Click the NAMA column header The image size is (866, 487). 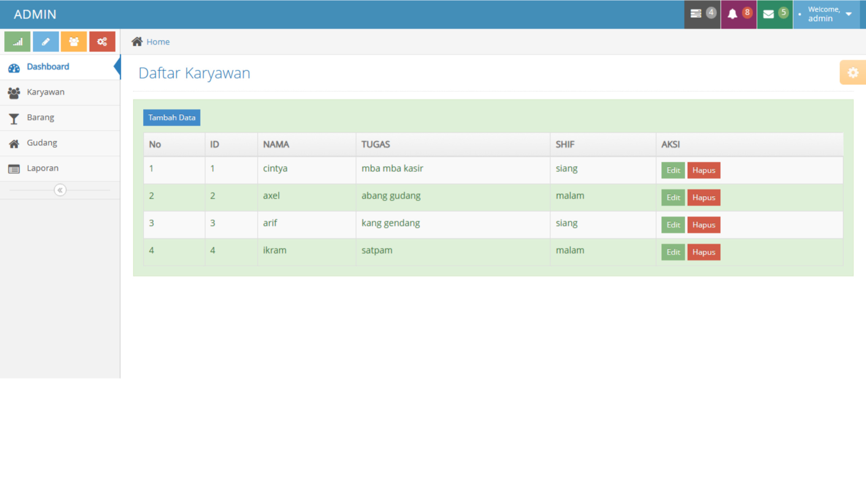pos(306,144)
